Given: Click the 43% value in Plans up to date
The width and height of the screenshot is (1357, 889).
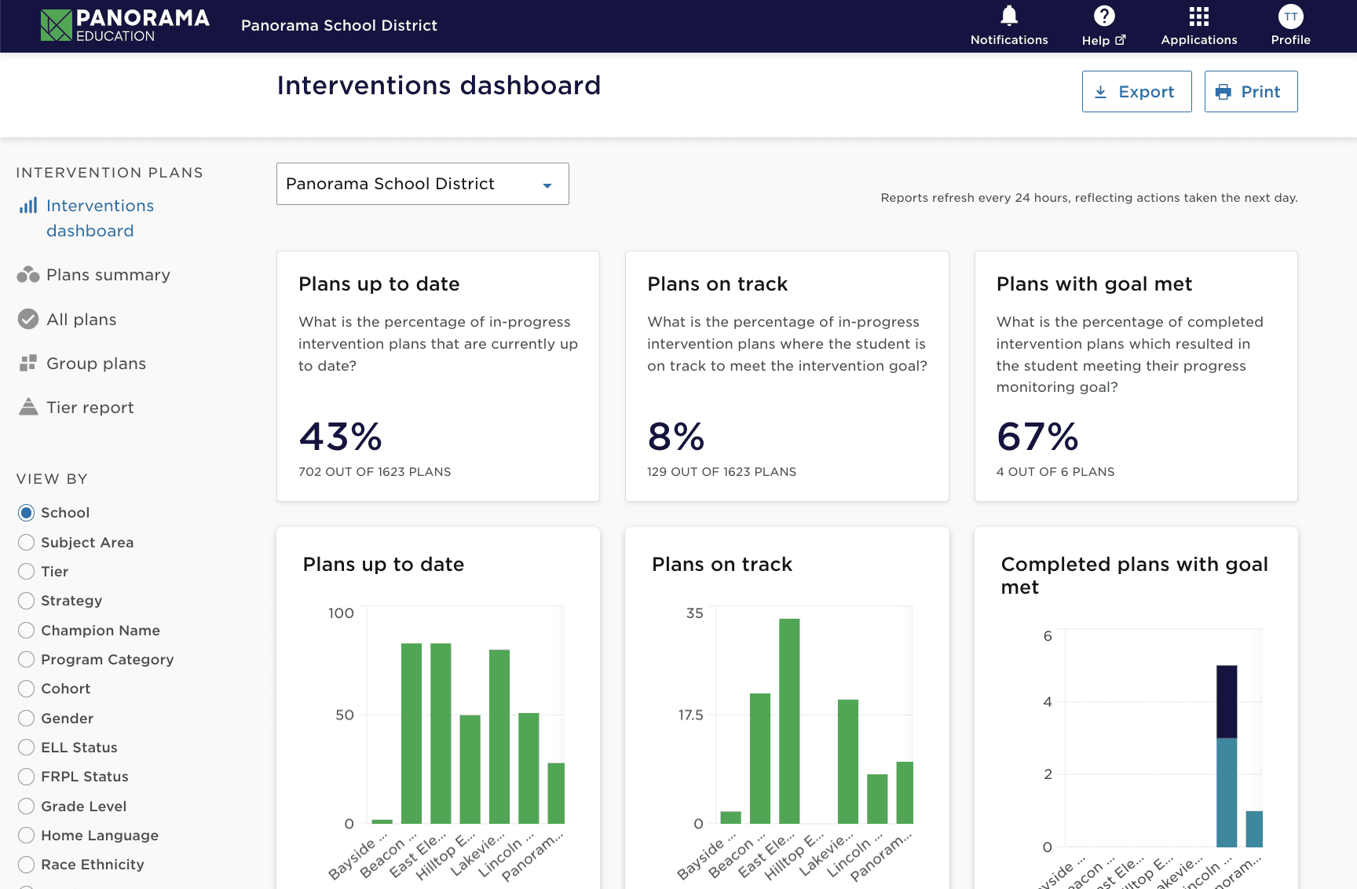Looking at the screenshot, I should pos(341,437).
